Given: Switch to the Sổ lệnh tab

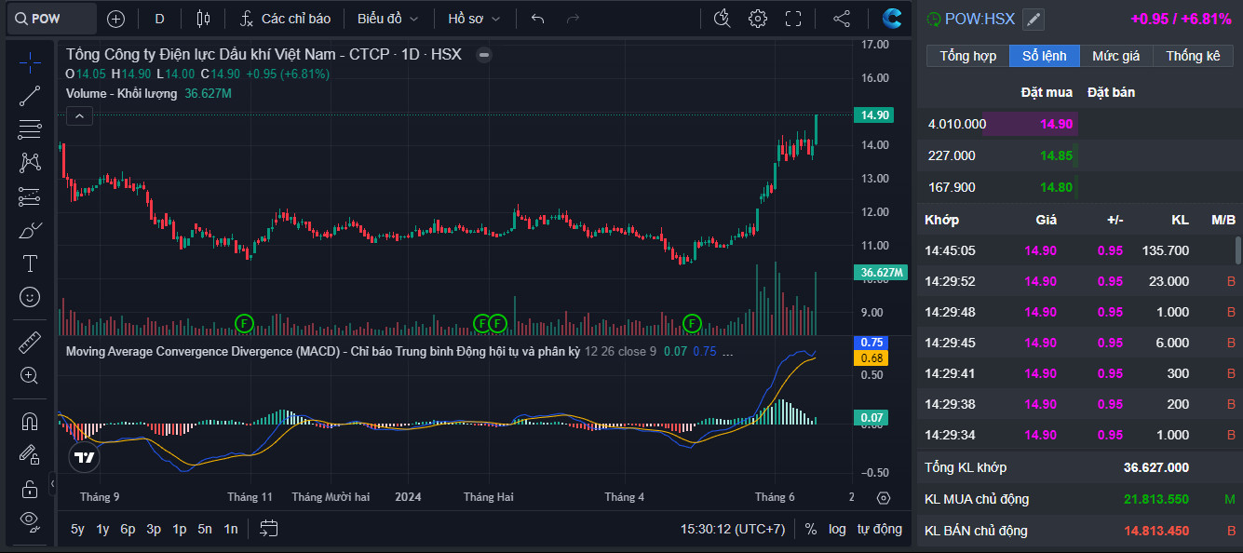Looking at the screenshot, I should tap(1044, 56).
